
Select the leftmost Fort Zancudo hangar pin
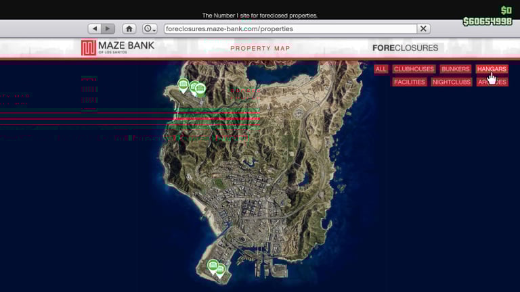click(x=183, y=84)
